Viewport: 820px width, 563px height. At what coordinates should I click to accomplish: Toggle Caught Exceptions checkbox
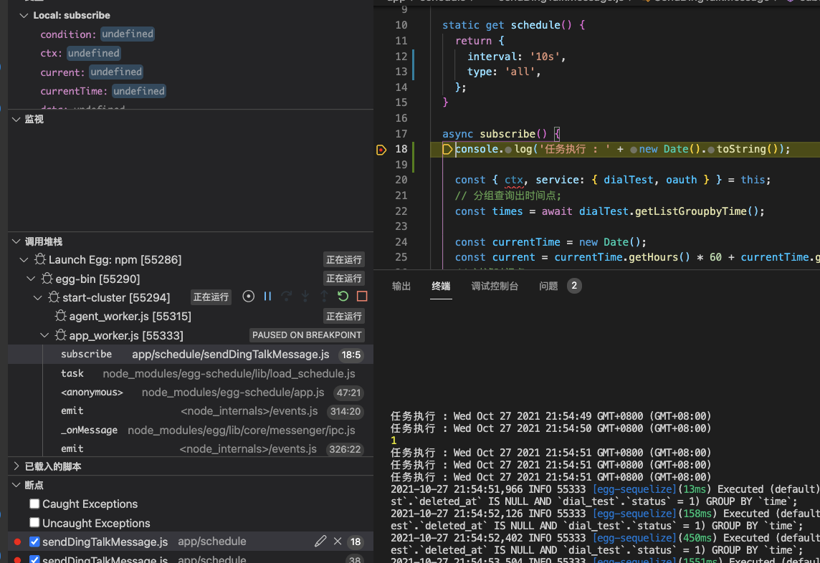coord(34,504)
